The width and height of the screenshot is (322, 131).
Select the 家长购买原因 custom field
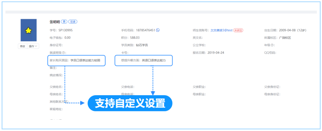(x=76, y=61)
